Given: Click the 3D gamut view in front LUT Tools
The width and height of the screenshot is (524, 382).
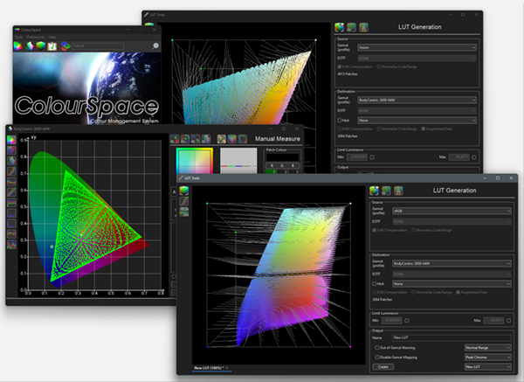Looking at the screenshot, I should point(279,275).
